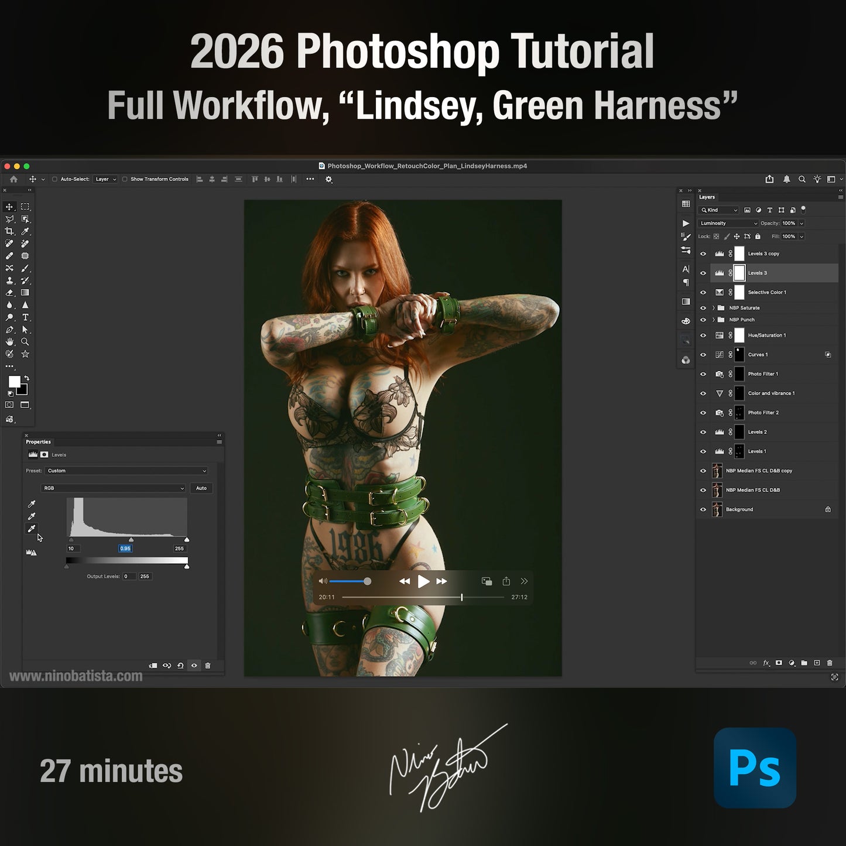Viewport: 846px width, 846px height.
Task: Hide the Levels 3 copy layer
Action: [703, 254]
